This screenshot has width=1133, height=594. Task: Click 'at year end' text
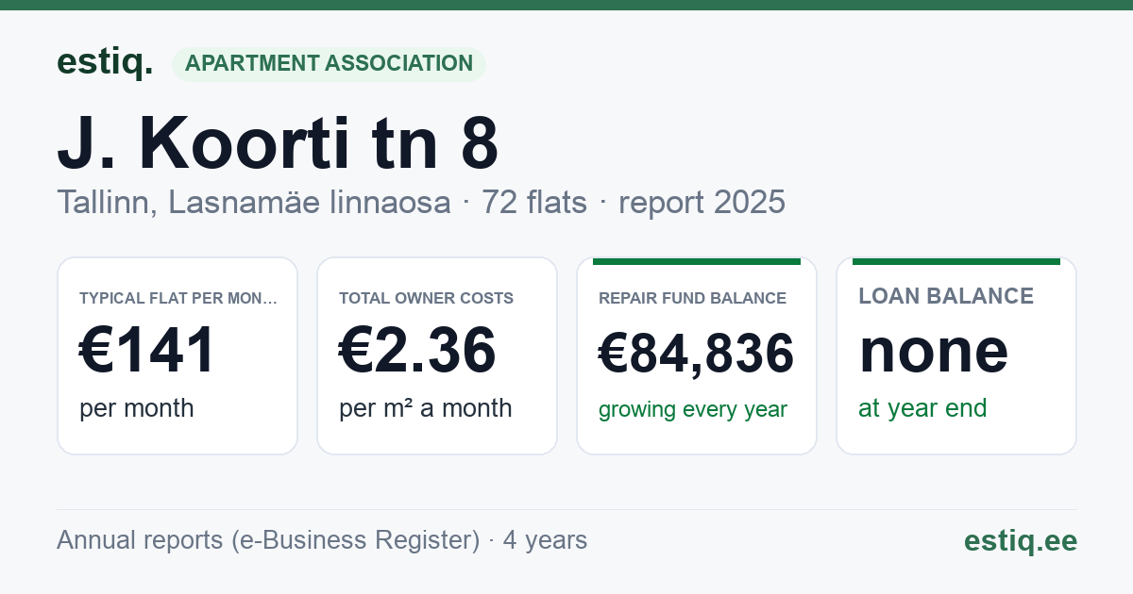922,408
